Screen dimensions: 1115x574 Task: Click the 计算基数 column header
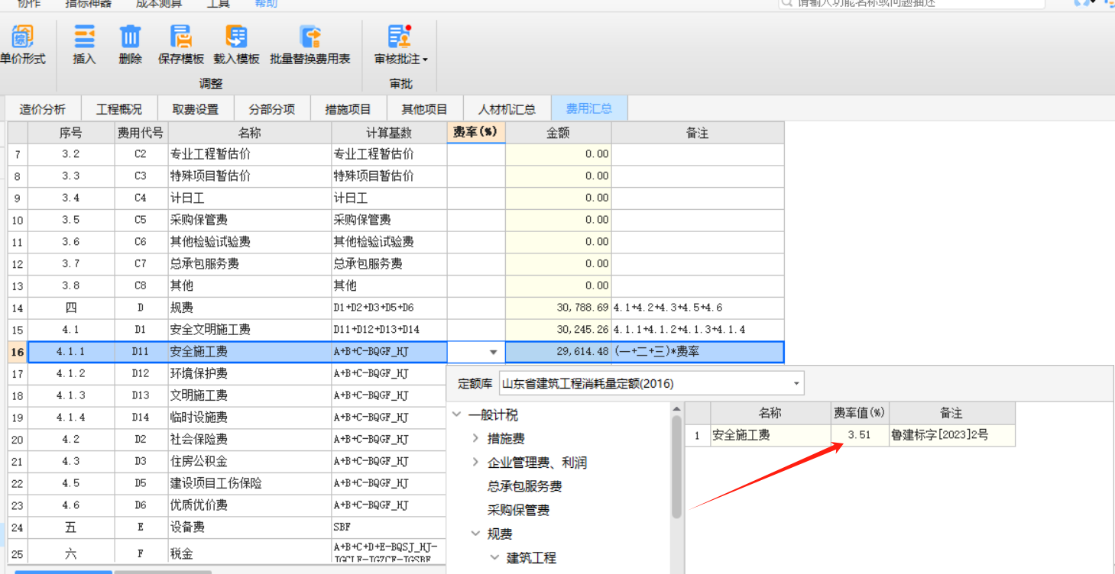tap(389, 133)
